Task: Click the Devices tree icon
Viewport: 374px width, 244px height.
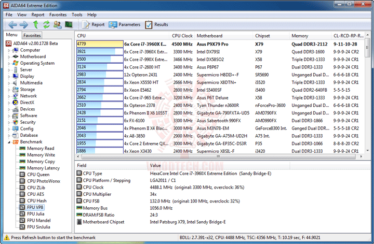Action: (15, 109)
